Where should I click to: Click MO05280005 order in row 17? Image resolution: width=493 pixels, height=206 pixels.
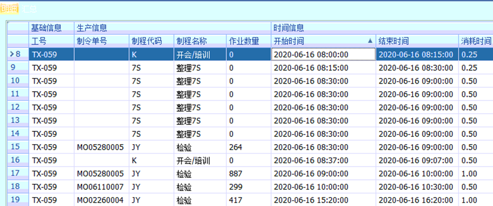point(101,174)
